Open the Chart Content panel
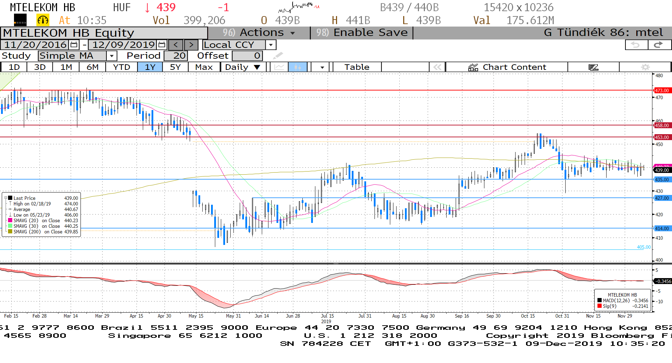 [507, 67]
